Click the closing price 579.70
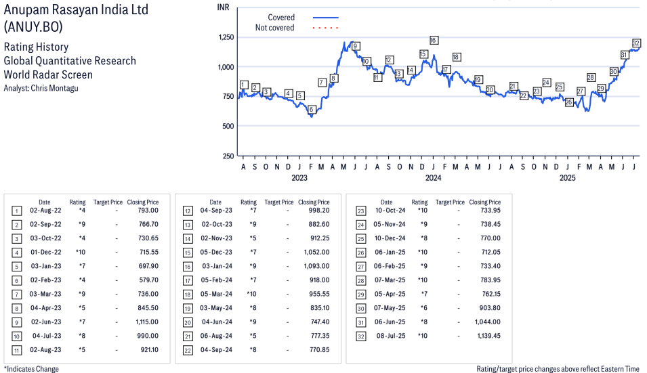The height and width of the screenshot is (373, 647). coord(148,280)
